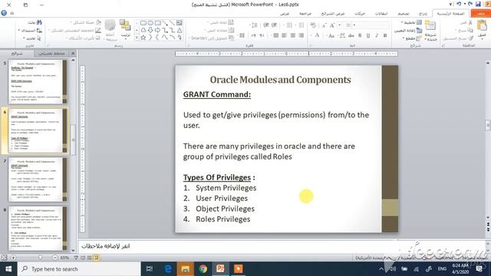Toggle text shadow formatting
This screenshot has width=491, height=276.
coord(360,35)
